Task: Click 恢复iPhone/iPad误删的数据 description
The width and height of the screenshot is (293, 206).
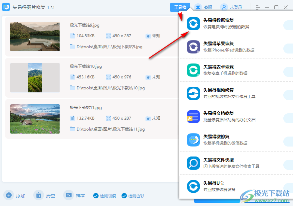Action: 229,50
